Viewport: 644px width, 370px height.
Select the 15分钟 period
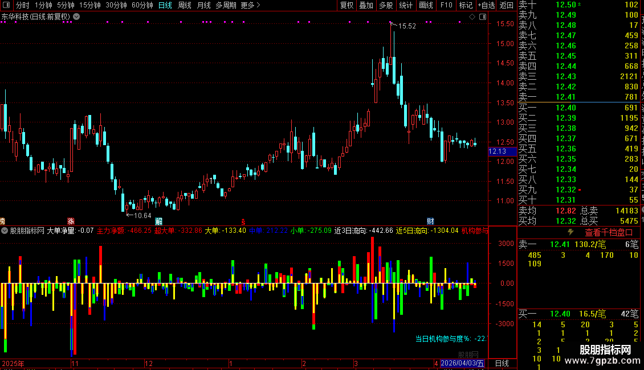coord(90,5)
